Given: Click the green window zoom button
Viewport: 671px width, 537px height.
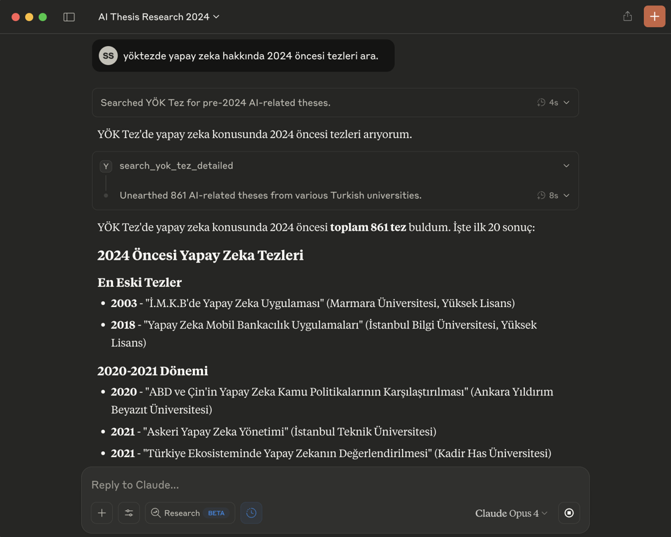Looking at the screenshot, I should (x=43, y=17).
